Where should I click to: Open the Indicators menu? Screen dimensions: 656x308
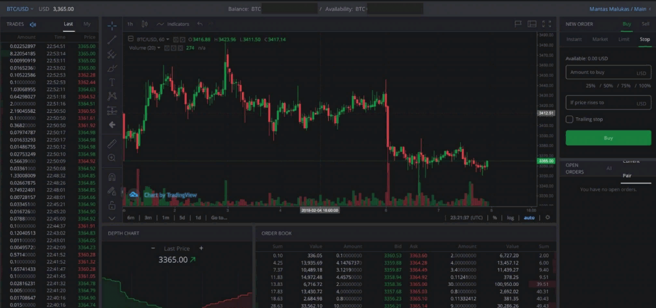tap(173, 24)
